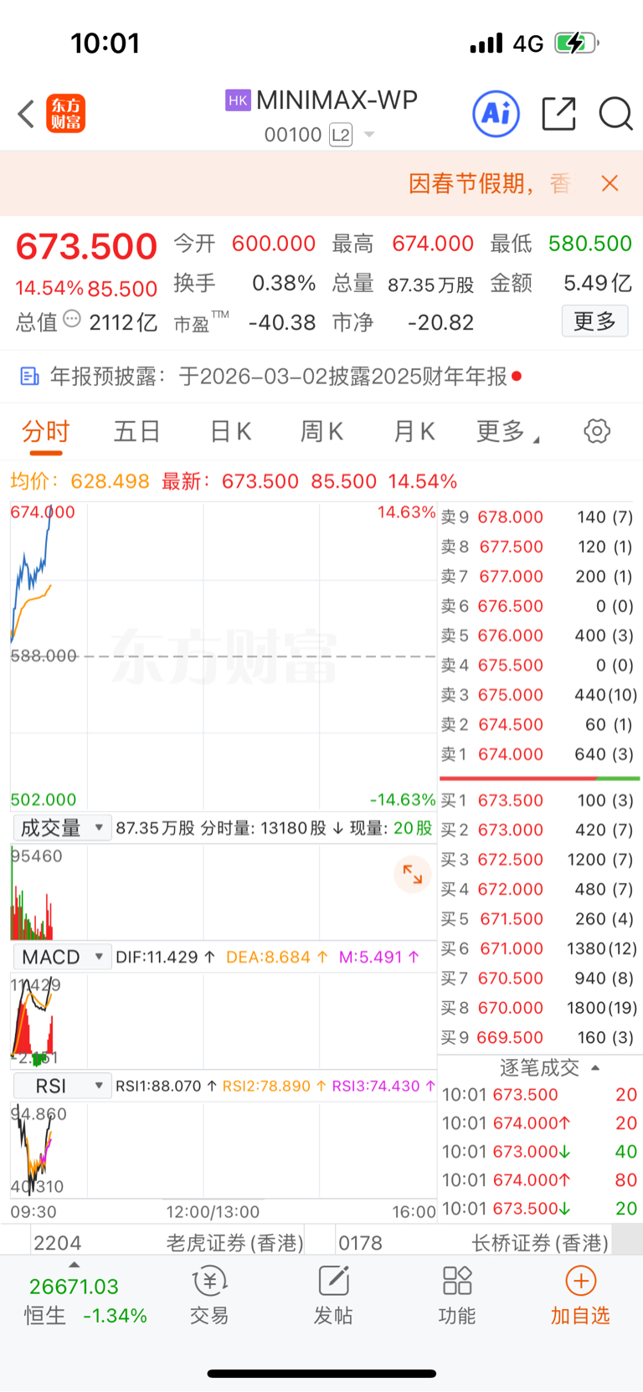643x1392 pixels.
Task: Switch to the 分时 tab
Action: coord(46,432)
